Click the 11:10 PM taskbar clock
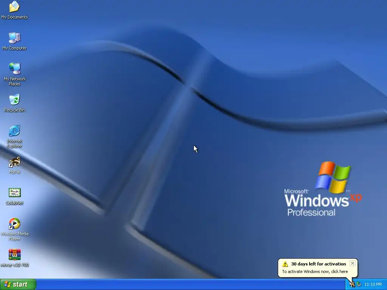 point(373,285)
